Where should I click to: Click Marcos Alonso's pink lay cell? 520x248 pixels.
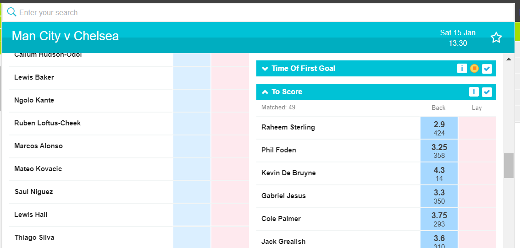click(x=230, y=146)
